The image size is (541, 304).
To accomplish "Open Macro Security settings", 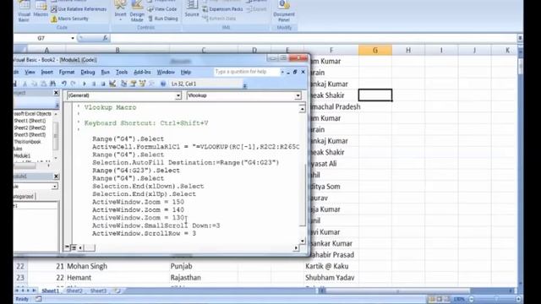I will 69,19.
